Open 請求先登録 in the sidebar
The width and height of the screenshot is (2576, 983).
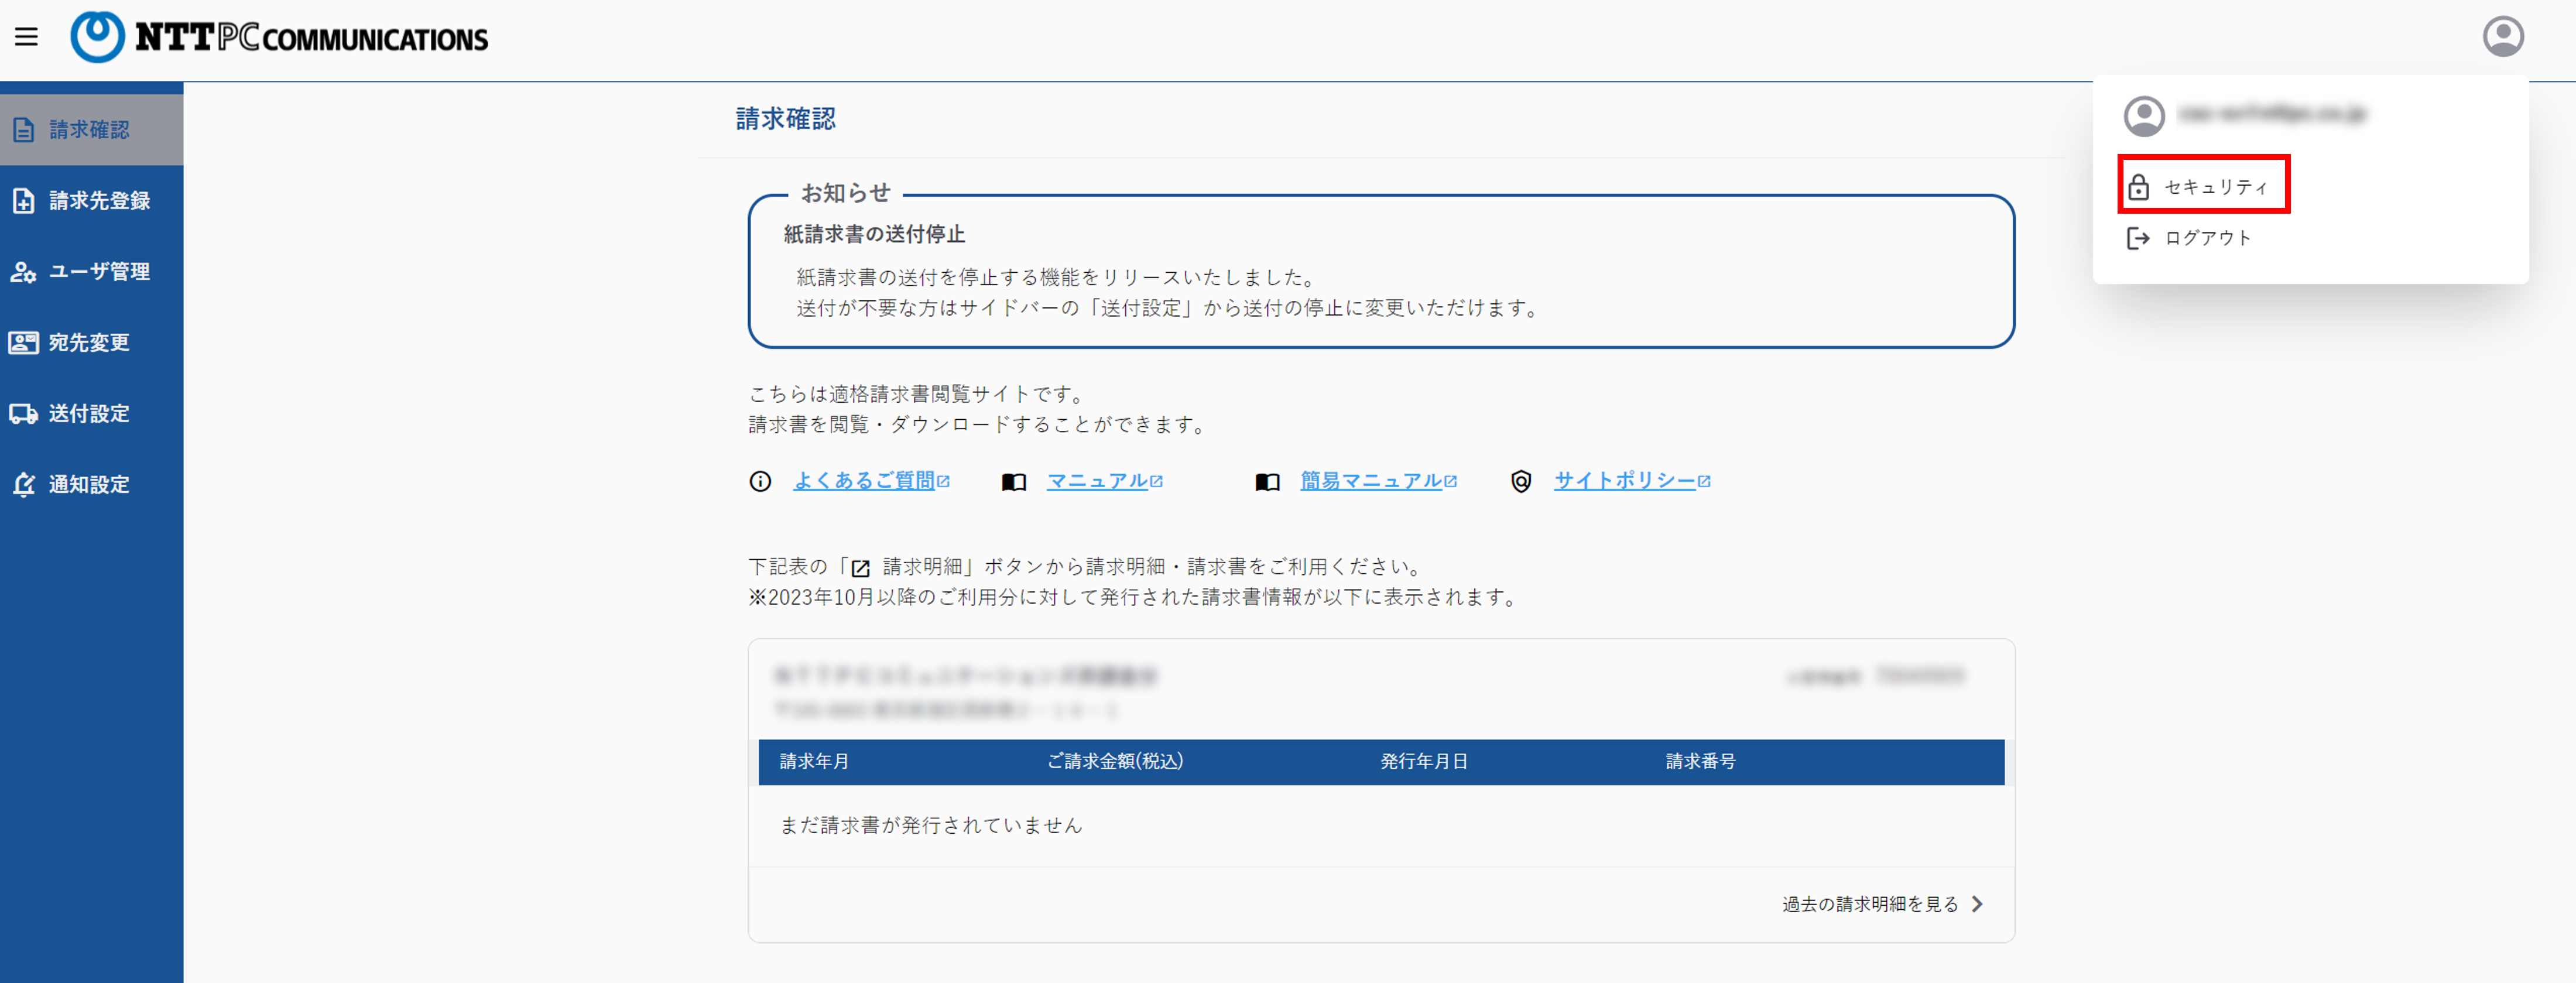(91, 201)
